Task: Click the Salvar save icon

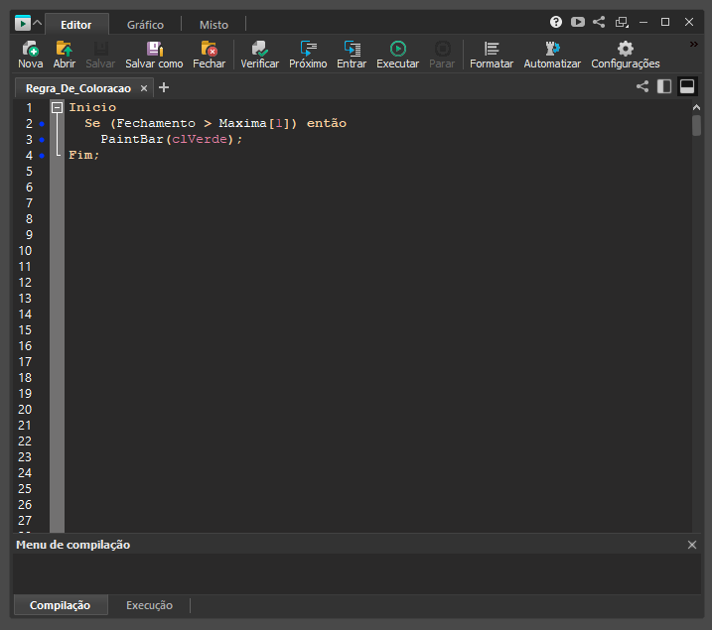Action: click(x=100, y=55)
